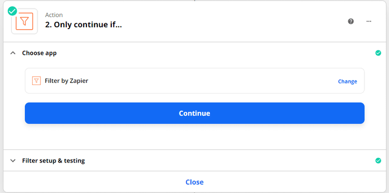This screenshot has width=389, height=193.
Task: Click Close at the bottom of the panel
Action: click(x=194, y=182)
